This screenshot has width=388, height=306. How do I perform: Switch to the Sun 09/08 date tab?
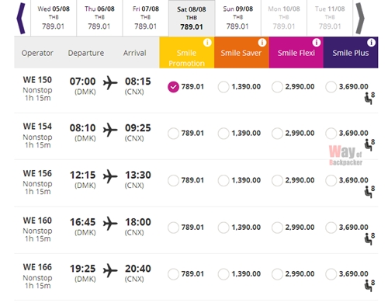click(238, 18)
